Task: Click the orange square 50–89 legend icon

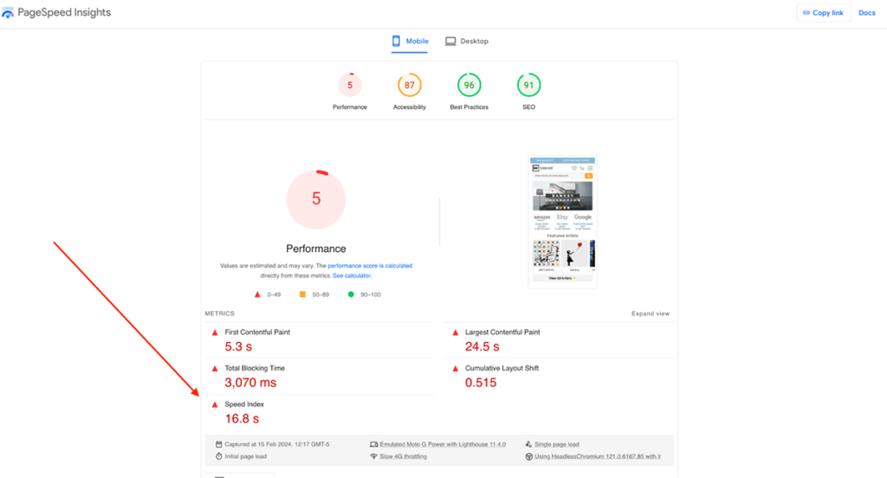Action: pyautogui.click(x=302, y=294)
